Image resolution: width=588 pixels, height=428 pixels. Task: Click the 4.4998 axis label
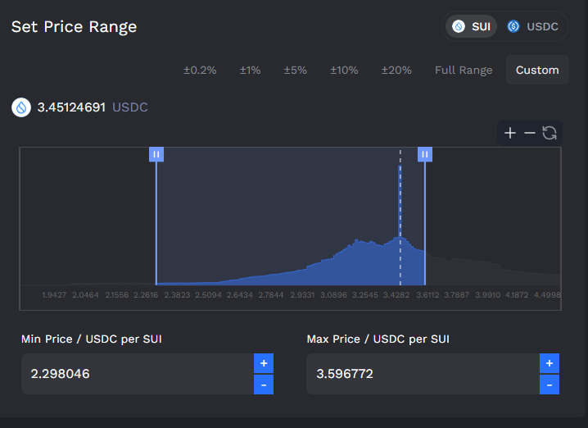547,295
